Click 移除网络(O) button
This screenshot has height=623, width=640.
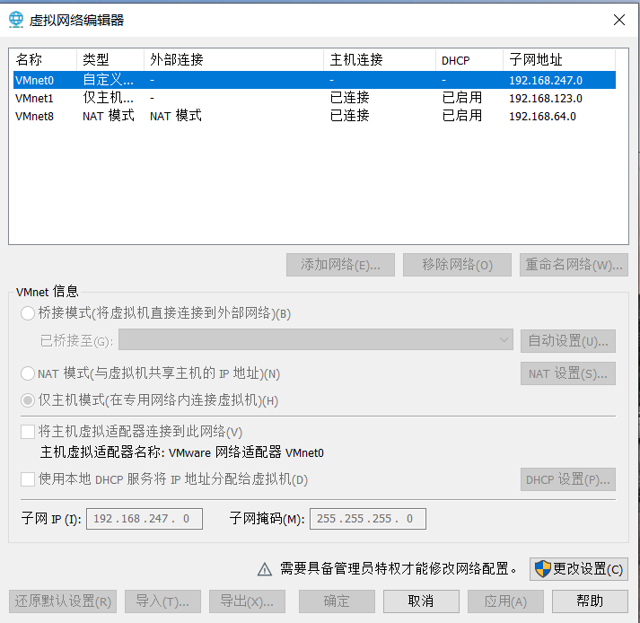[x=457, y=265]
